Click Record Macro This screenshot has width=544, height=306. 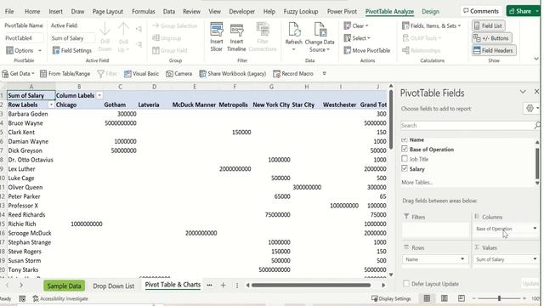[x=293, y=74]
